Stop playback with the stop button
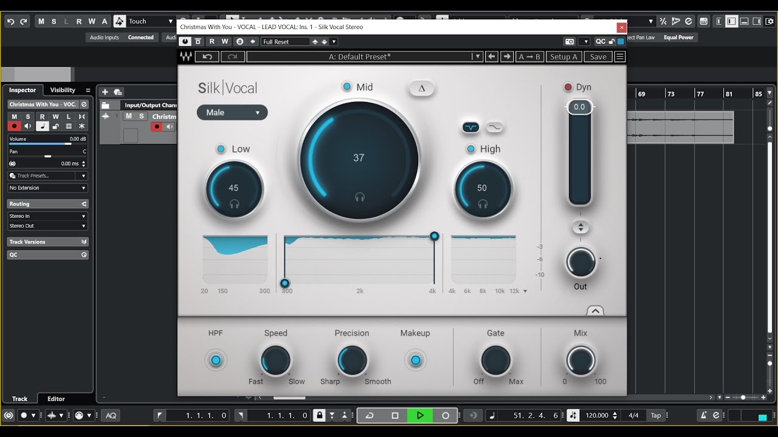Image resolution: width=778 pixels, height=437 pixels. click(x=394, y=416)
